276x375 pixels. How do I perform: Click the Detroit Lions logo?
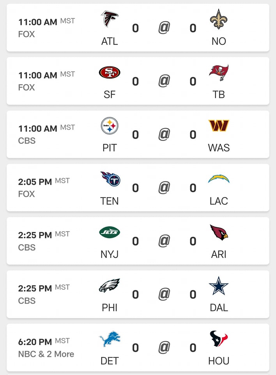click(110, 339)
